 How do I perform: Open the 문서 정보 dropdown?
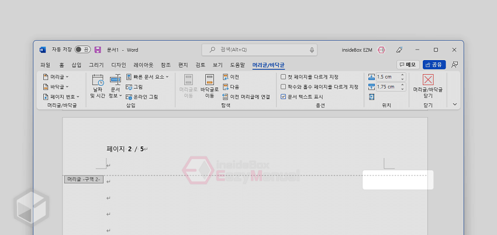(x=115, y=86)
